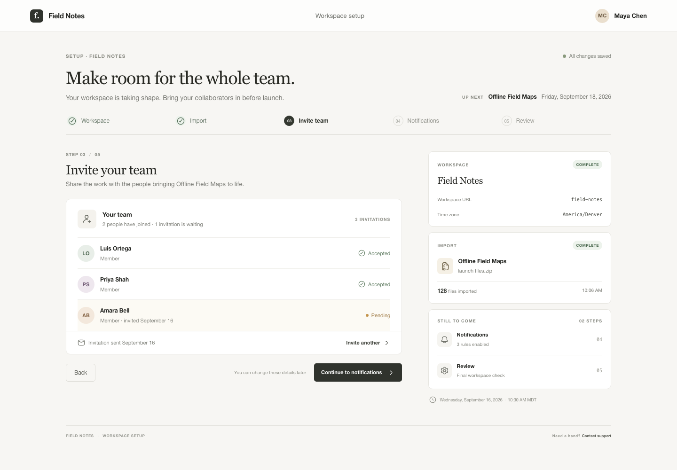Click the envelope icon by Invitation sent
The height and width of the screenshot is (470, 677).
[81, 343]
